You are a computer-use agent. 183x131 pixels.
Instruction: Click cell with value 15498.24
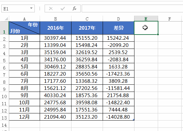[87, 45]
